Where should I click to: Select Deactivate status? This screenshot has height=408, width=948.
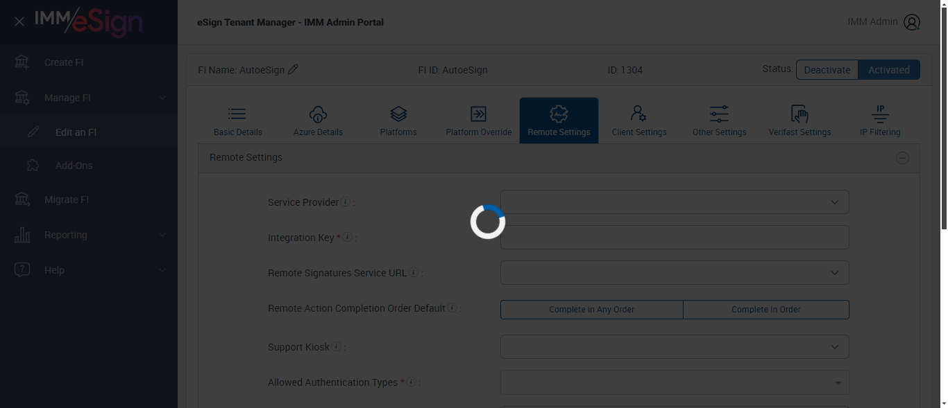(x=827, y=70)
